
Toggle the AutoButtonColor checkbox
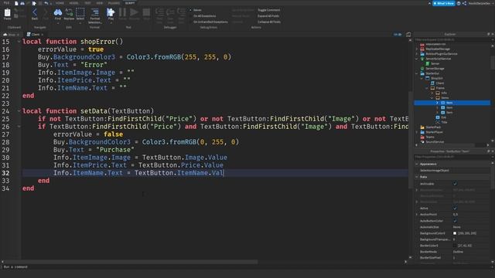tap(455, 221)
